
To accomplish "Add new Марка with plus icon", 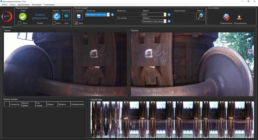I will [x=169, y=15].
